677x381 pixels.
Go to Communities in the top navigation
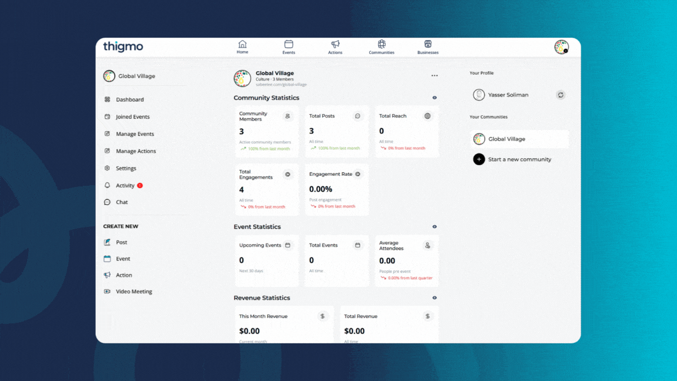click(381, 47)
